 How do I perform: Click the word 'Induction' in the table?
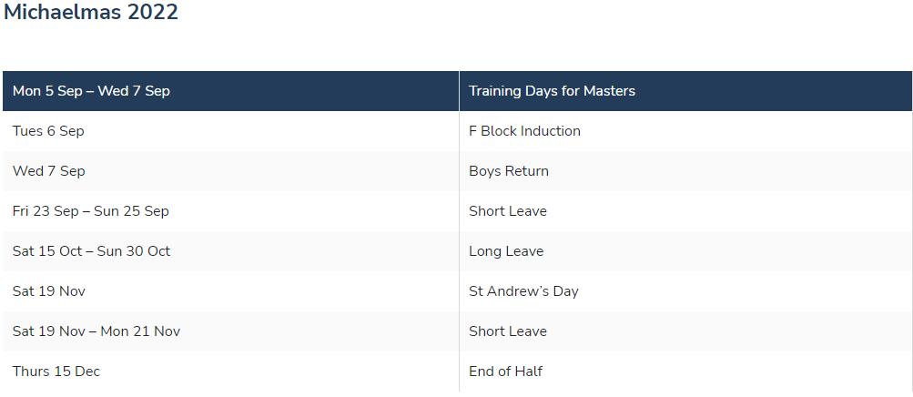(x=551, y=131)
